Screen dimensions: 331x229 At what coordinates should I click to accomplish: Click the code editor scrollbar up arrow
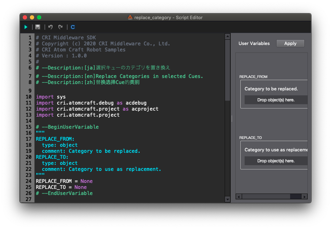tap(228, 37)
